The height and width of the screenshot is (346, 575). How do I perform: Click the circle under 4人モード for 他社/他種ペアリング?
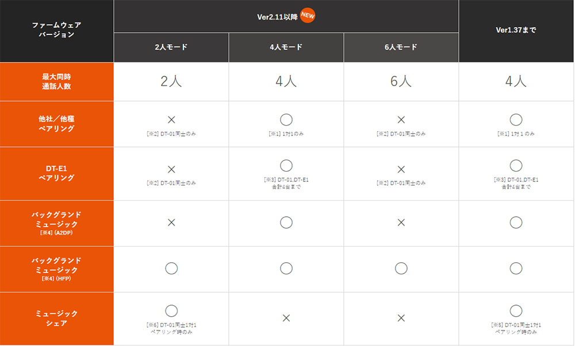(x=286, y=119)
